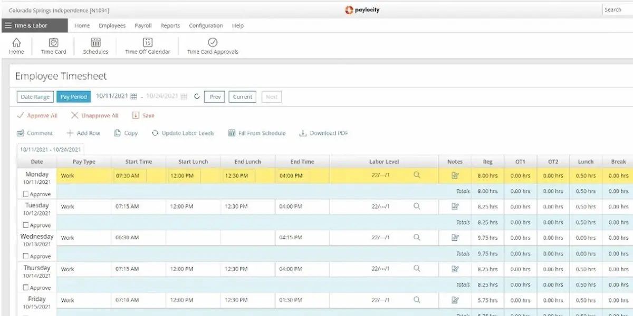Click Monday Pay Type Work cell
The width and height of the screenshot is (633, 316).
tap(83, 176)
